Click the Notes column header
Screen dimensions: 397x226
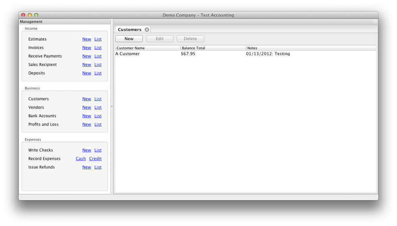coord(311,48)
